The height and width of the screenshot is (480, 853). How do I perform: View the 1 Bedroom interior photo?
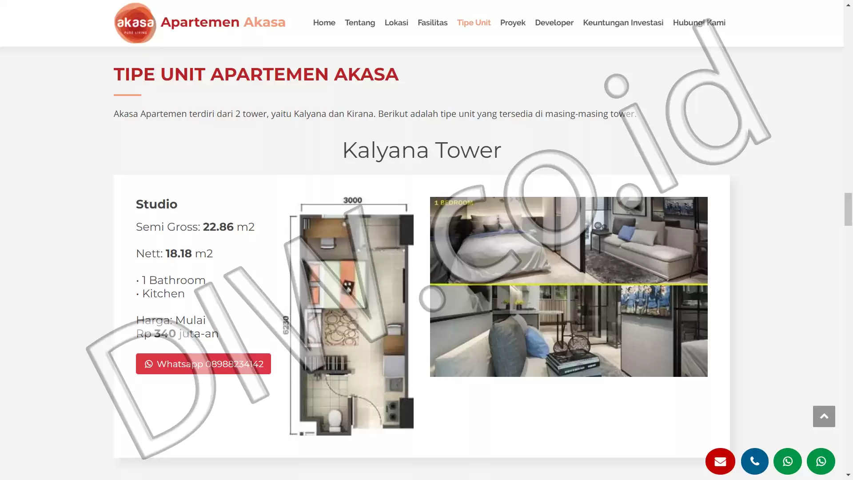click(569, 287)
